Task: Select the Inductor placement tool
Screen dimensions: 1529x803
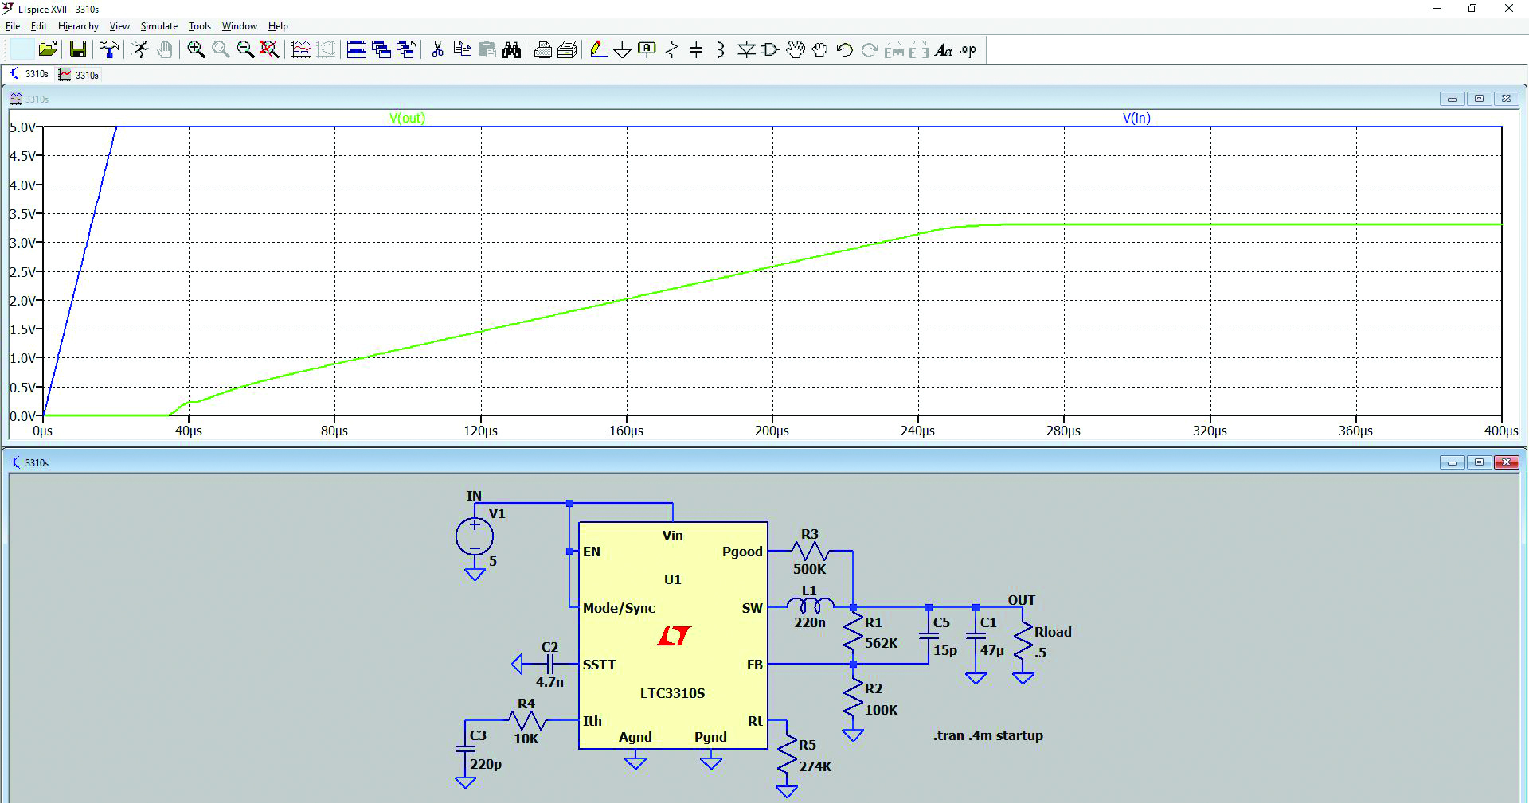Action: point(721,50)
